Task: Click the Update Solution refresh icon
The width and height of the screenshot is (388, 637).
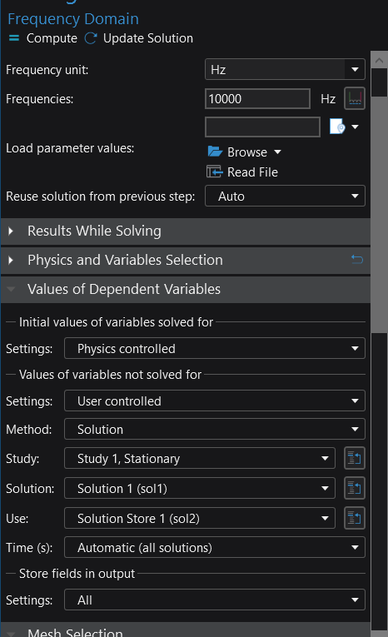Action: point(91,38)
